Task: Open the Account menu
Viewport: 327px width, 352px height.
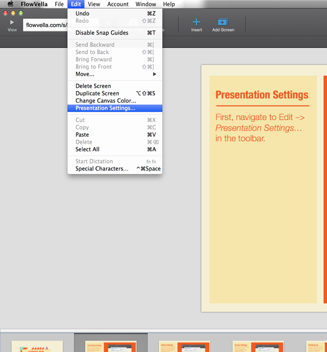Action: [118, 4]
